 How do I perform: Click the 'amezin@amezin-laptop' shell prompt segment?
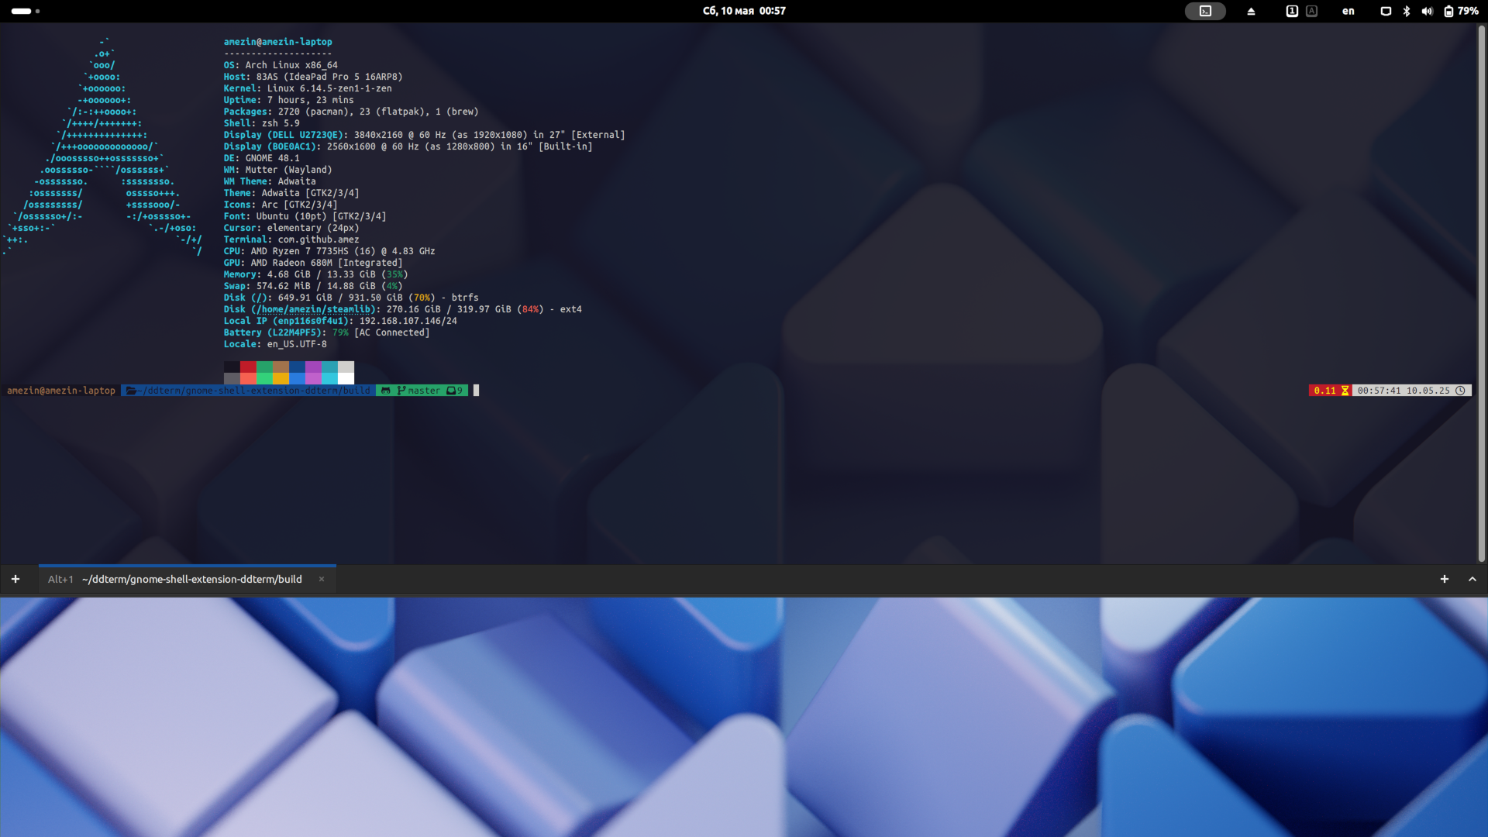click(x=61, y=391)
